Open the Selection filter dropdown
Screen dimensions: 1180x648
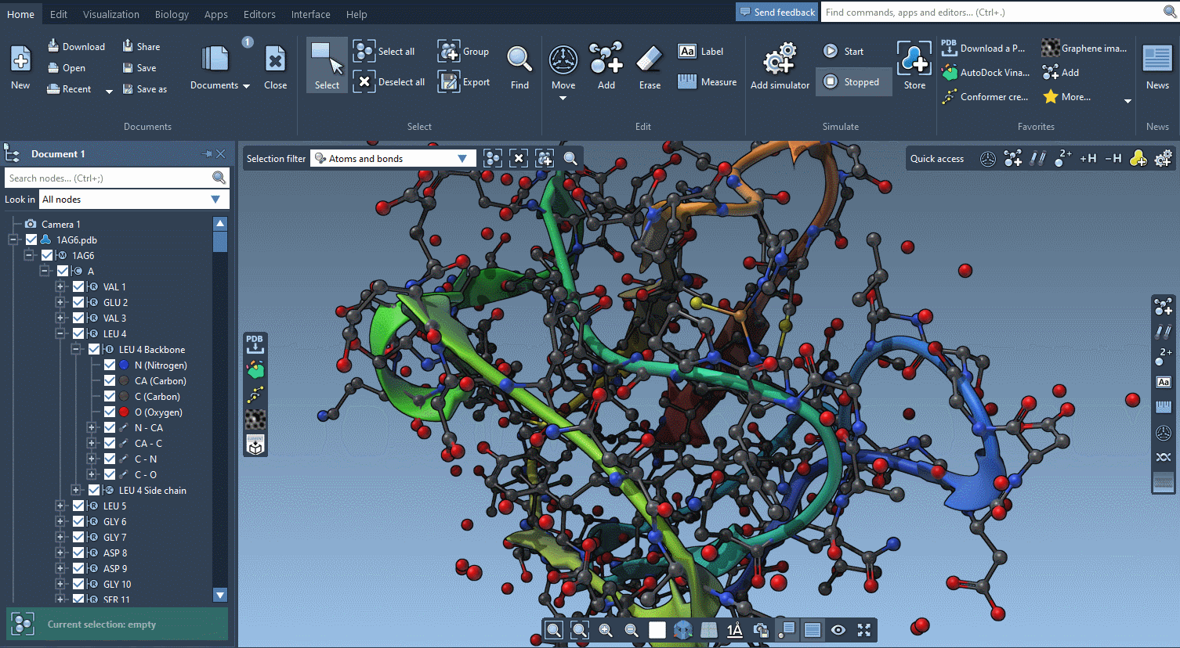(393, 159)
